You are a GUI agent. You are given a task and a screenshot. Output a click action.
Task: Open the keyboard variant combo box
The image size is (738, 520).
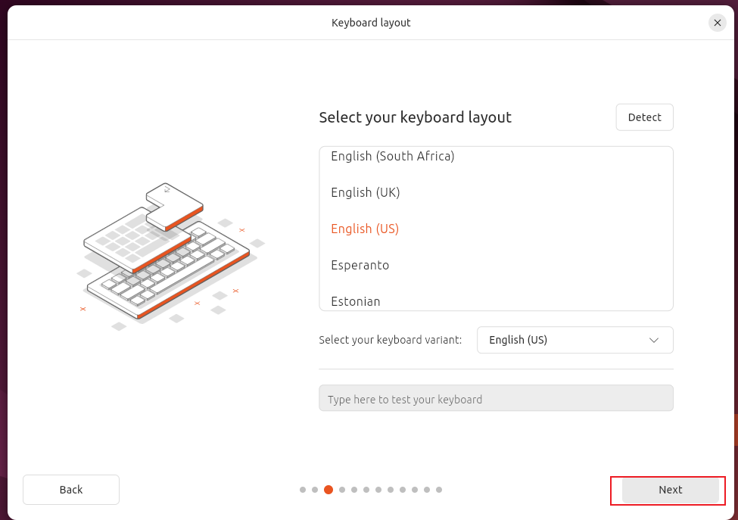pyautogui.click(x=575, y=340)
